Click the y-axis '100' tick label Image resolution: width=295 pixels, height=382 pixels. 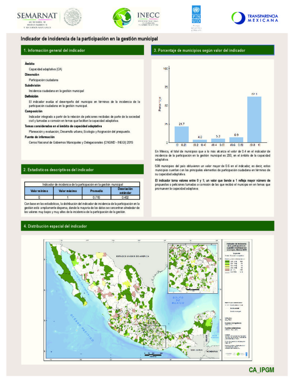166,69
